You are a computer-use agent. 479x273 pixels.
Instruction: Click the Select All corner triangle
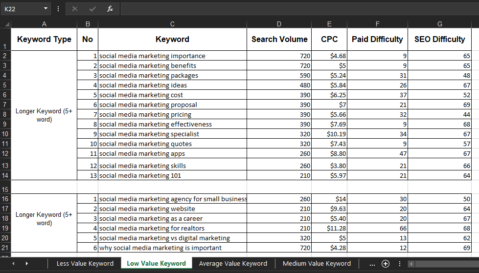[x=6, y=24]
